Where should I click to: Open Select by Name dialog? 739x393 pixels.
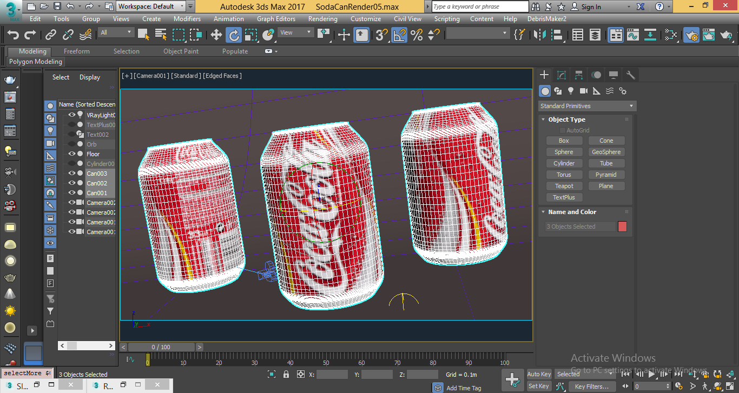point(161,35)
